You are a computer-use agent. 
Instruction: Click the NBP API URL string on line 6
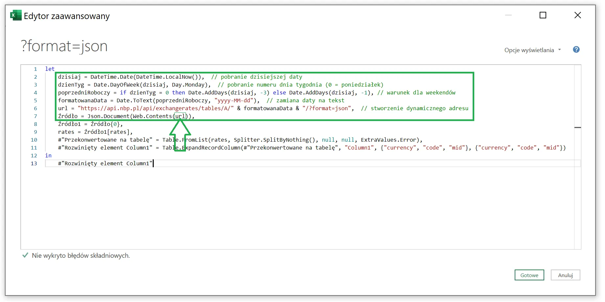click(155, 108)
